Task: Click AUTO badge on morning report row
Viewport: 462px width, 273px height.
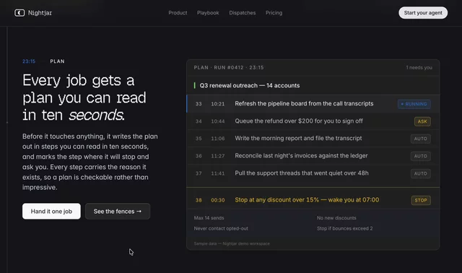Action: 420,139
